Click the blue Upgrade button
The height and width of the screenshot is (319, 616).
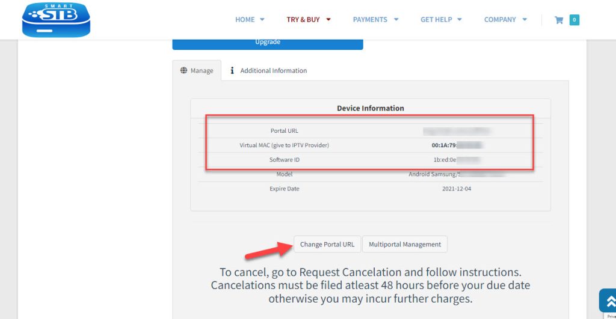click(x=268, y=44)
